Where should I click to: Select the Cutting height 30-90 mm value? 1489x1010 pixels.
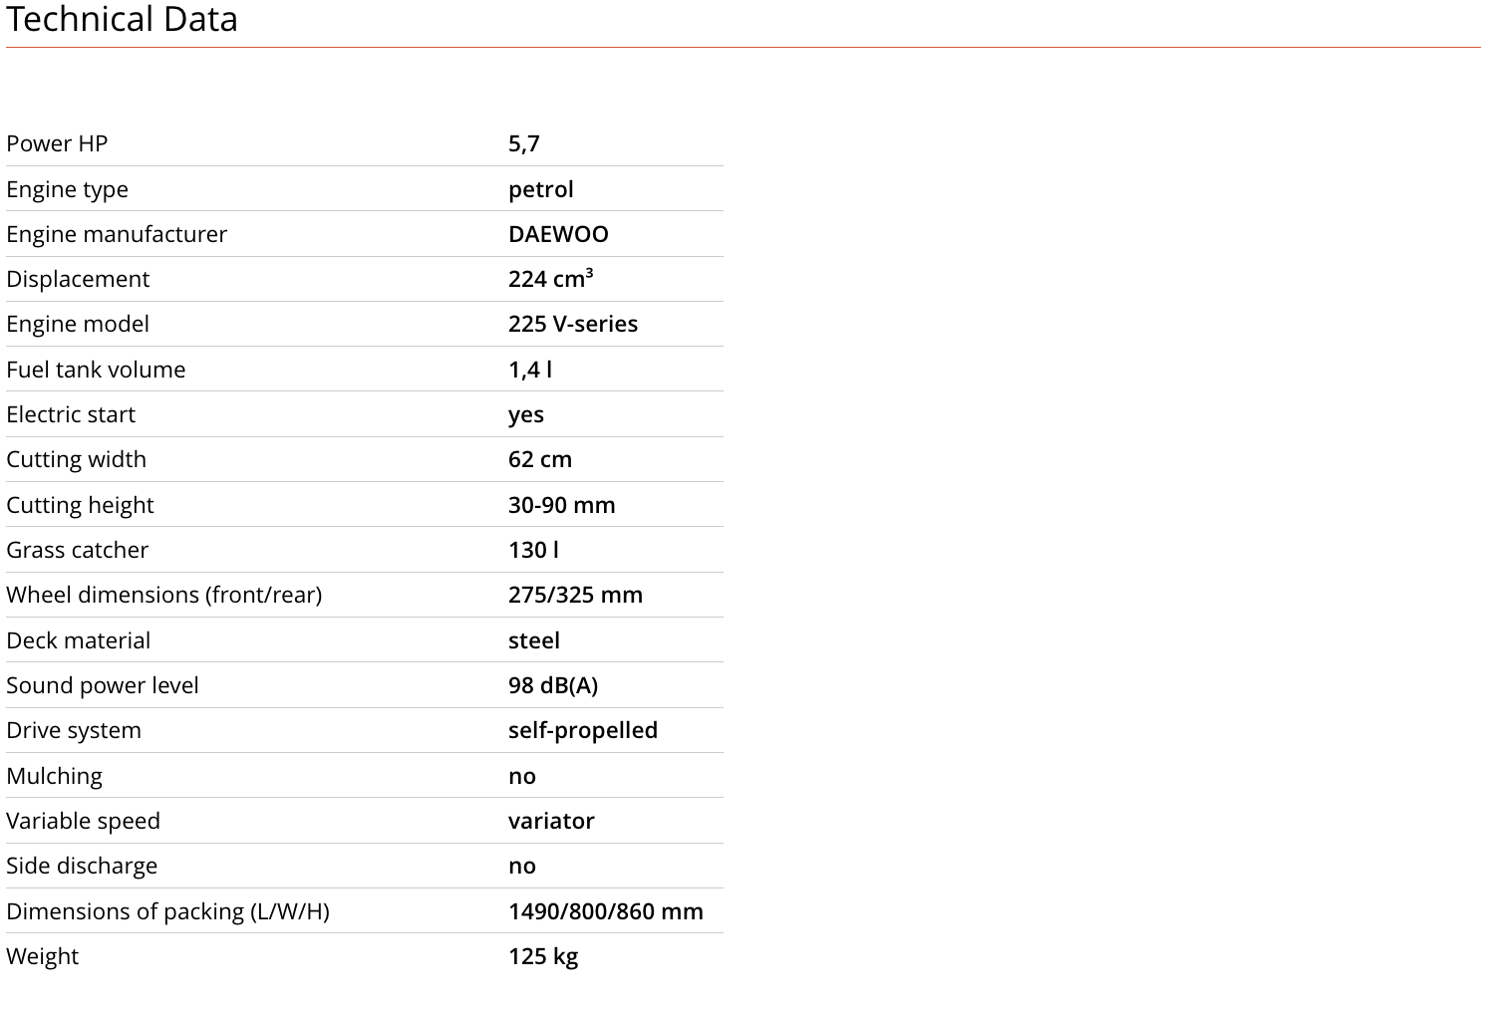pos(562,505)
